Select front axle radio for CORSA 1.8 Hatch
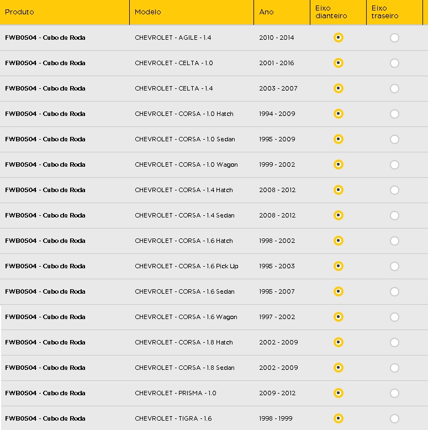This screenshot has height=430, width=428. [x=339, y=342]
